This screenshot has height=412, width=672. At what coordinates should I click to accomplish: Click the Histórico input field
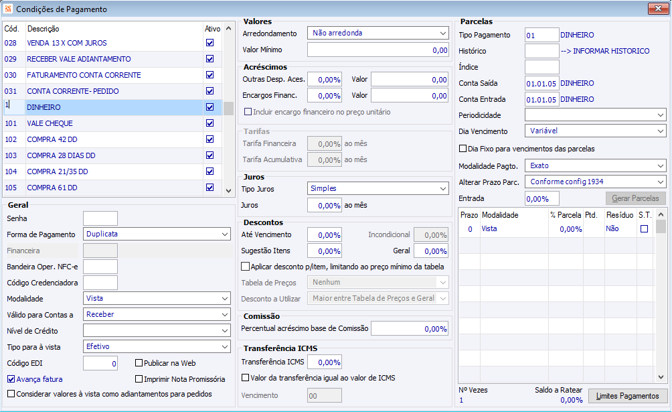(541, 51)
